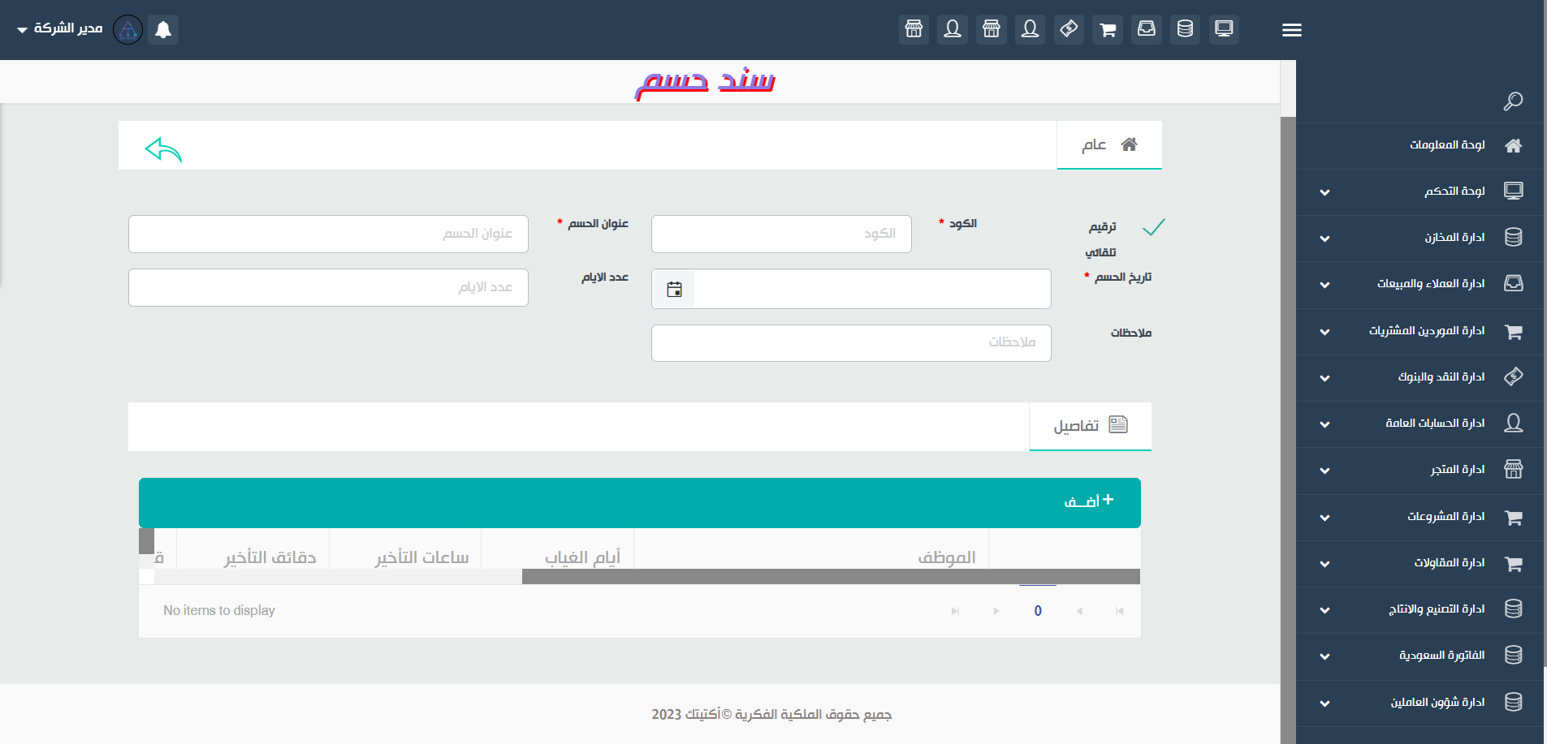Screen dimensions: 1547x744
Task: Click the monitor icon beside لوحة التحكم
Action: pos(1513,191)
